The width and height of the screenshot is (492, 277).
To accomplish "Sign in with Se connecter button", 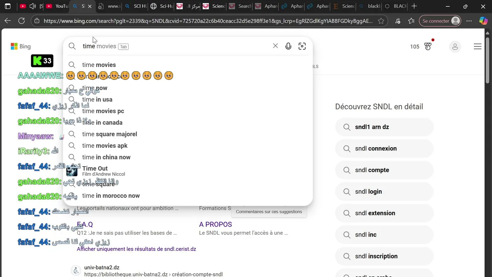I will click(x=440, y=21).
